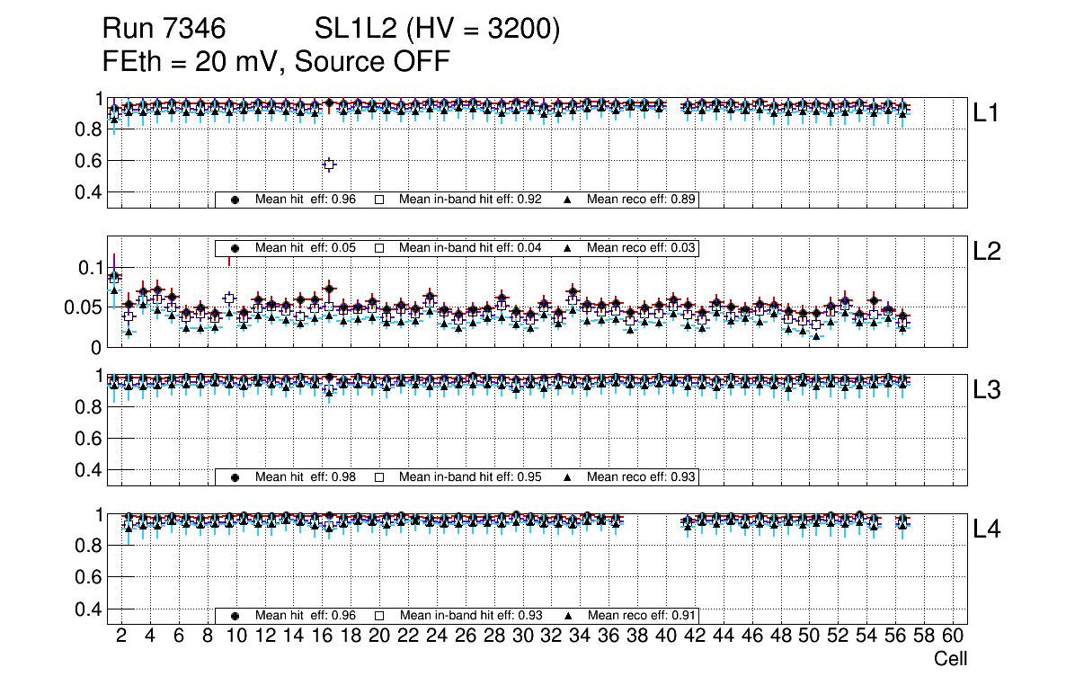Click the 'Cell' x-axis title
1075x694 pixels.
[x=950, y=659]
